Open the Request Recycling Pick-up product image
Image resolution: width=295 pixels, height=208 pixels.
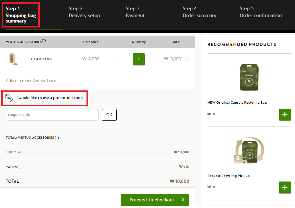(x=249, y=151)
